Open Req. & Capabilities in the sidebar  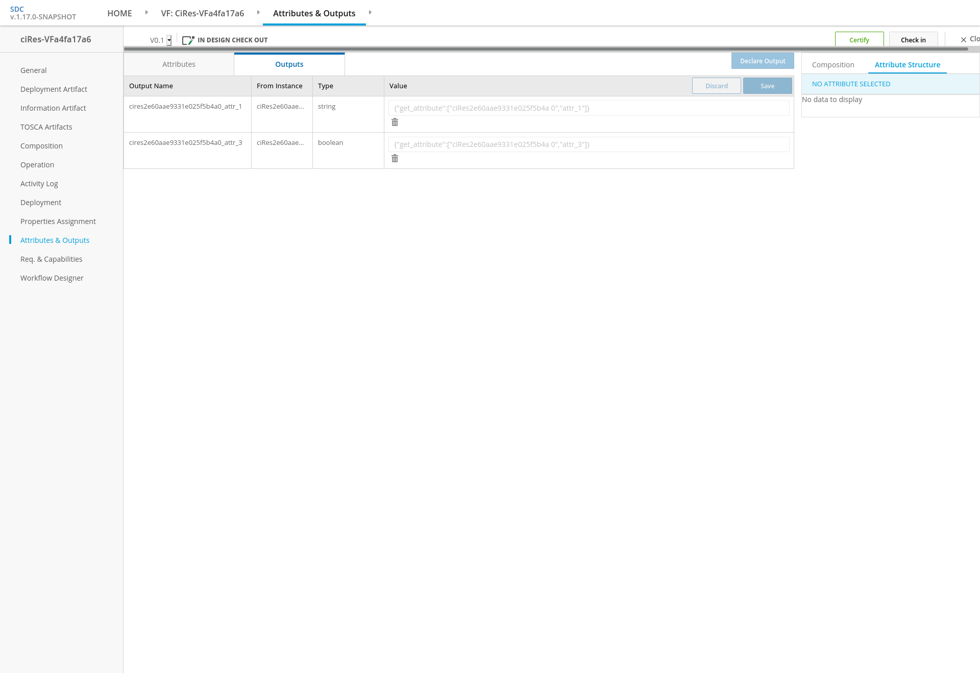[51, 259]
